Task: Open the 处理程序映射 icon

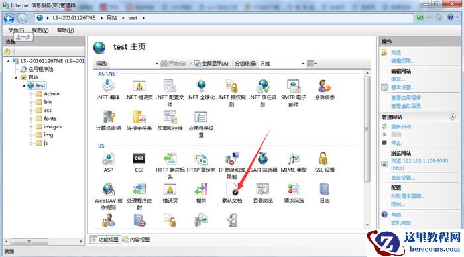Action: coord(139,189)
